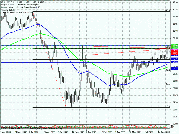
Task: Click the 1.3080 price axis label
Action: coord(174,88)
